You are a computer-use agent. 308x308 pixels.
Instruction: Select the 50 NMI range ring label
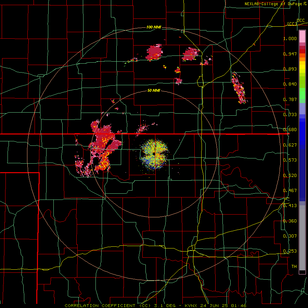pos(154,90)
